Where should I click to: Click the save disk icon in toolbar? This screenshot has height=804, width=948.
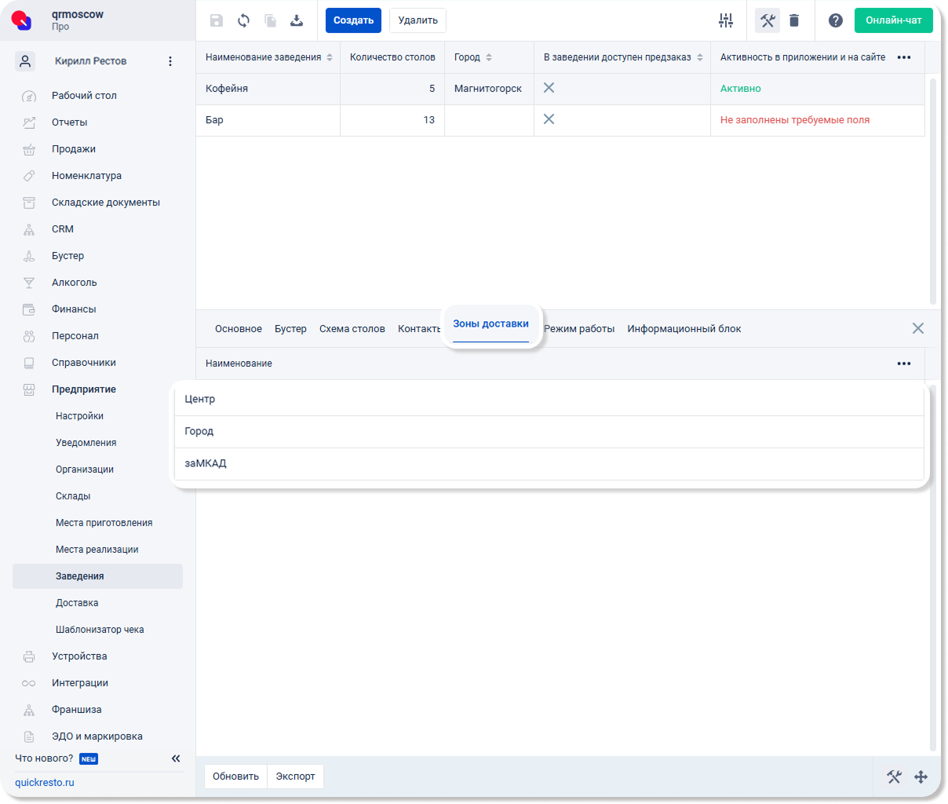(217, 20)
